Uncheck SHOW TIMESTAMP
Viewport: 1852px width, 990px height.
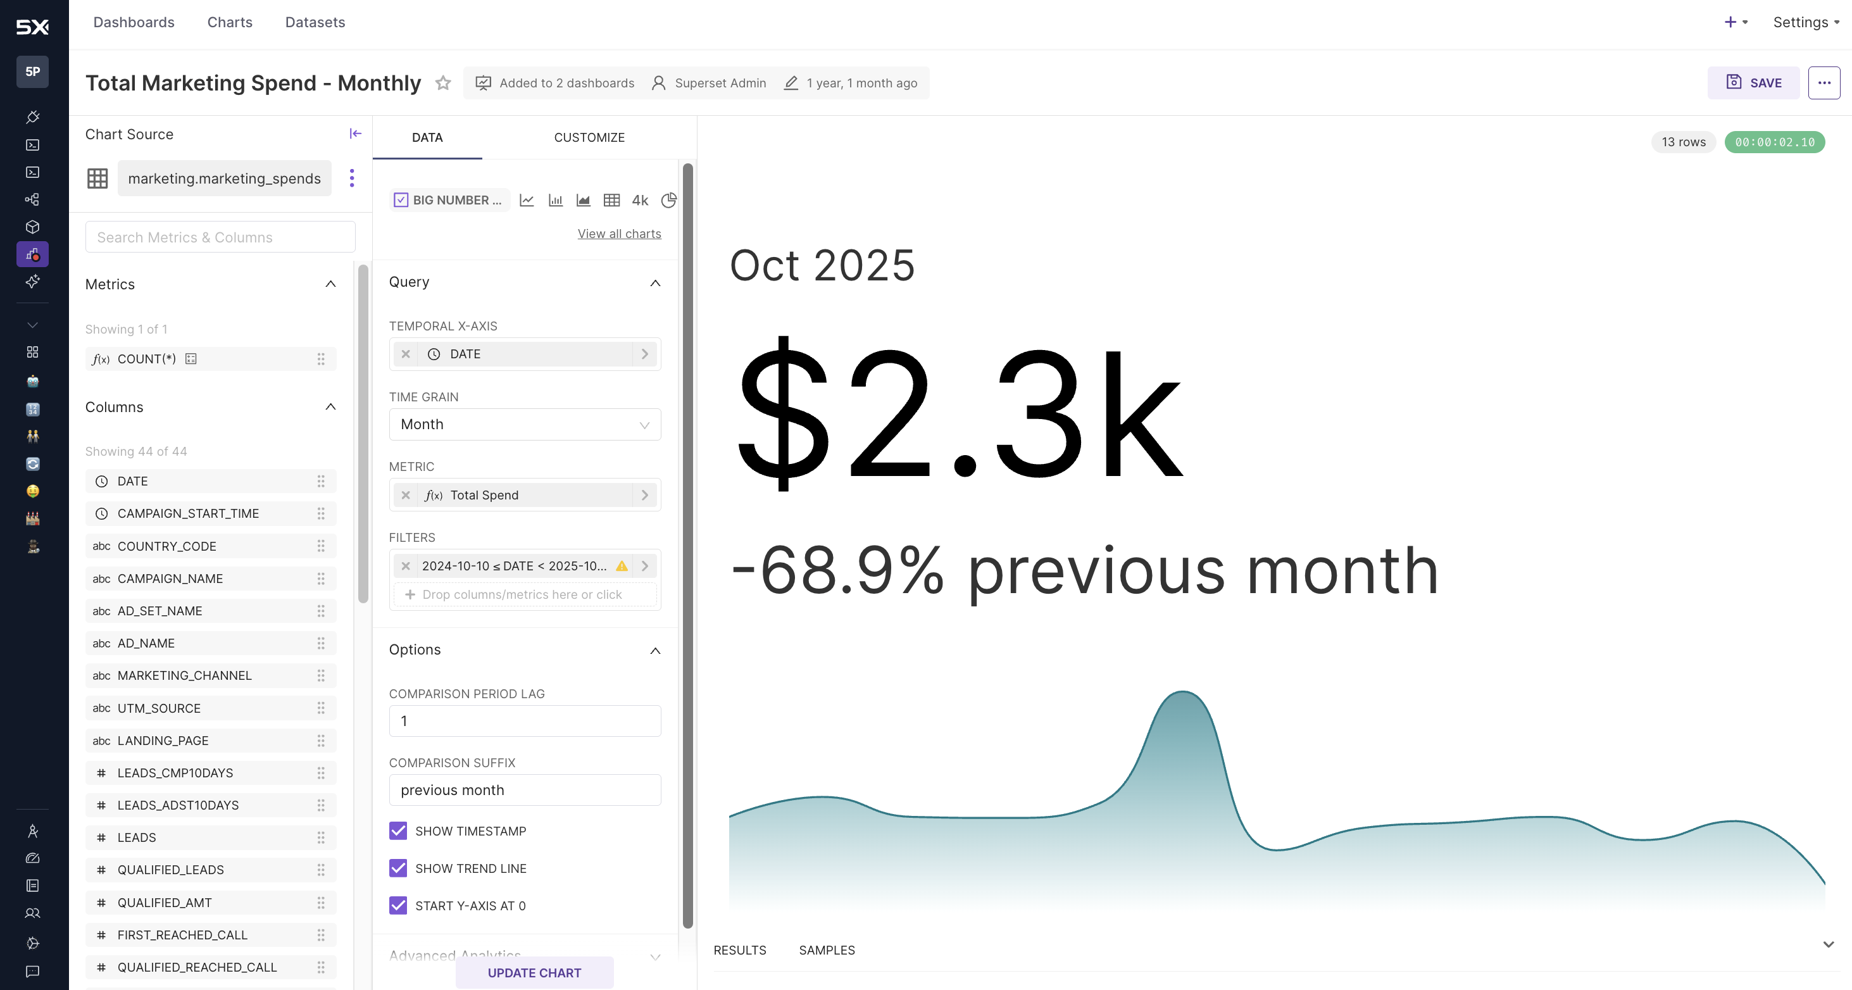coord(398,830)
